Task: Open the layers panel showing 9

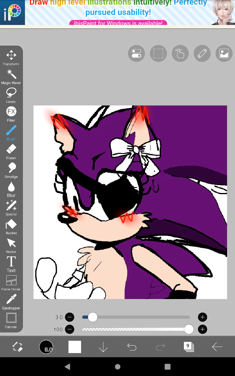Action: (x=189, y=347)
